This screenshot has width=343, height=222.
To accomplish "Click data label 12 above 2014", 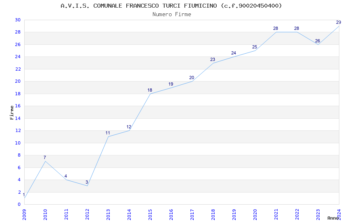I will 129,127.
